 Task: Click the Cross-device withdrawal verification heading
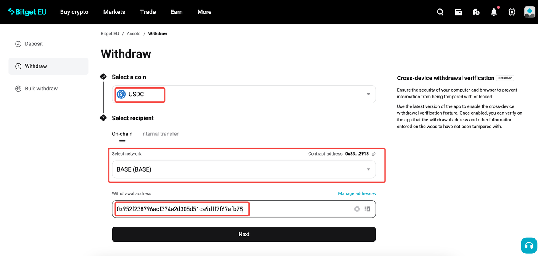click(446, 78)
